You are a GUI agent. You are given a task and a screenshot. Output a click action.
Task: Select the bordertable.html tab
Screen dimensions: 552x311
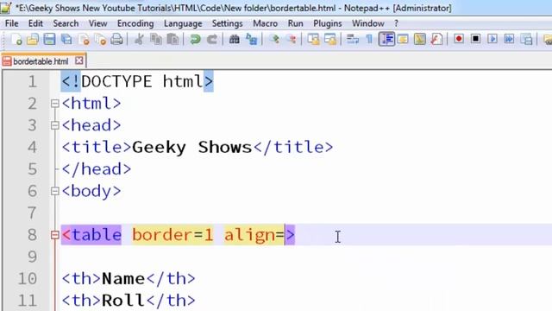point(41,61)
